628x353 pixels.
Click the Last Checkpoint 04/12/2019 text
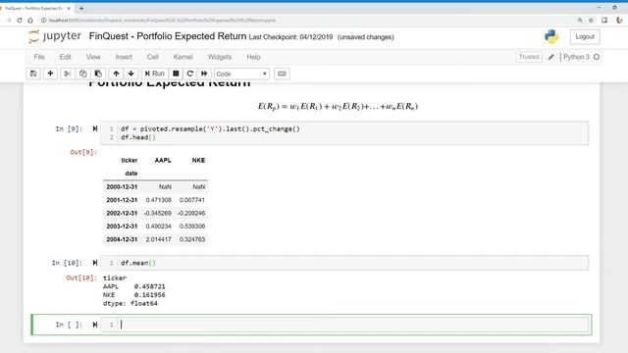coord(290,37)
